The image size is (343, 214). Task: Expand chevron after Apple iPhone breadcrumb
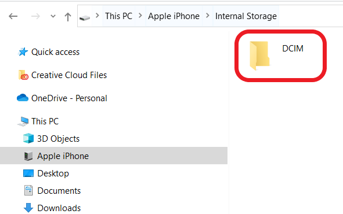(x=208, y=16)
